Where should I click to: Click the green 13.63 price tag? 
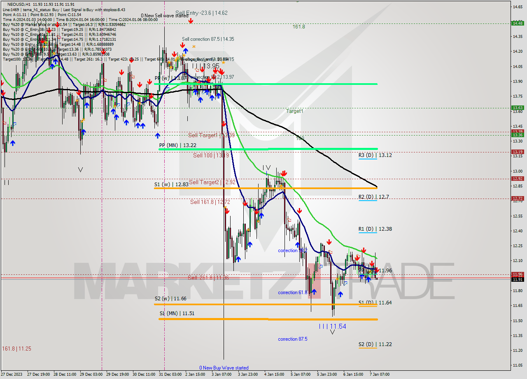517,108
